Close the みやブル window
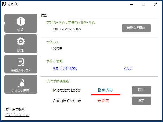 click(156, 4)
